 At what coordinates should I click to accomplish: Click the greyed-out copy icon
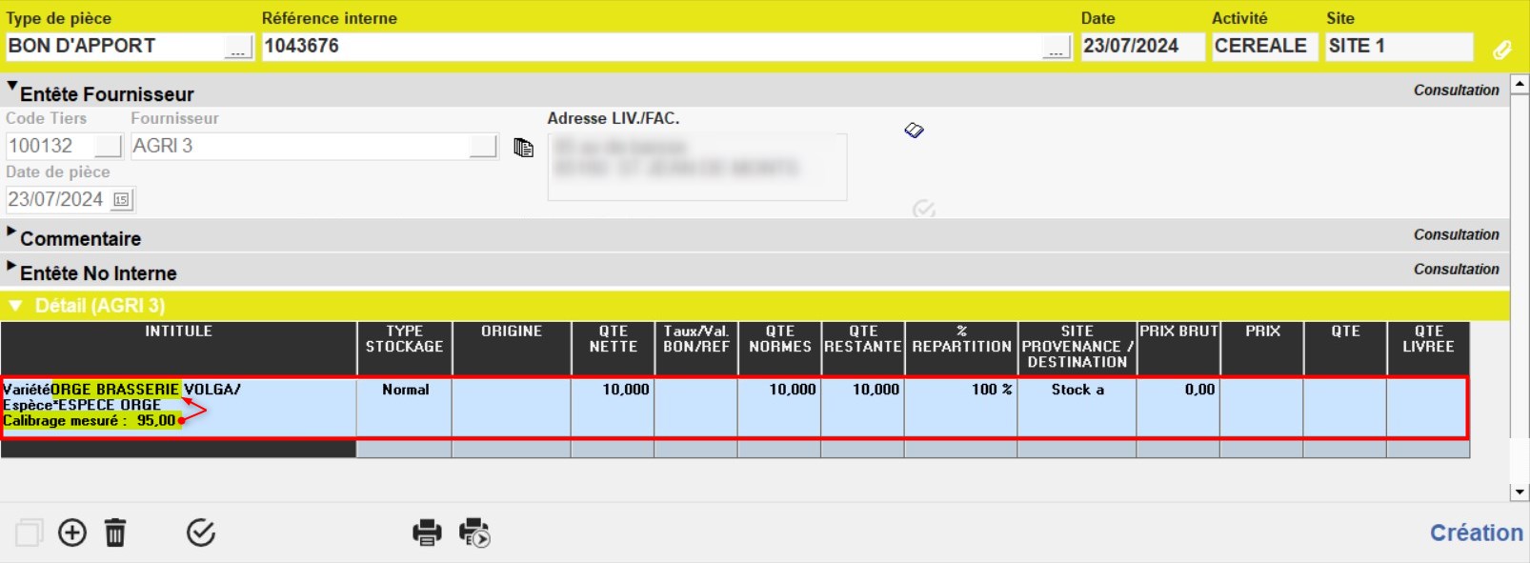point(29,533)
